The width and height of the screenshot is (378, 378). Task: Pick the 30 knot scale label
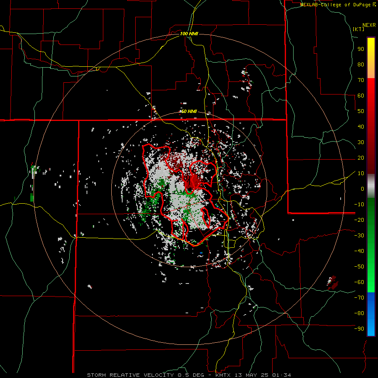point(361,142)
